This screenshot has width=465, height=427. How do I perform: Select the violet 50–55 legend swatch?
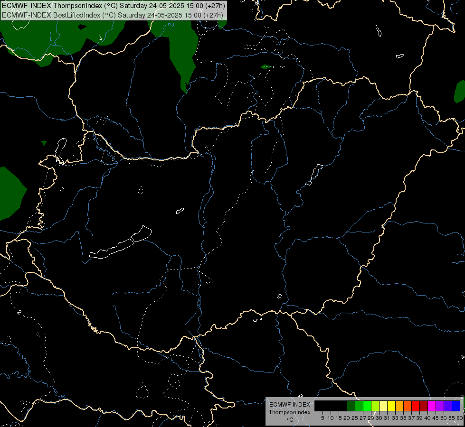[x=448, y=406]
